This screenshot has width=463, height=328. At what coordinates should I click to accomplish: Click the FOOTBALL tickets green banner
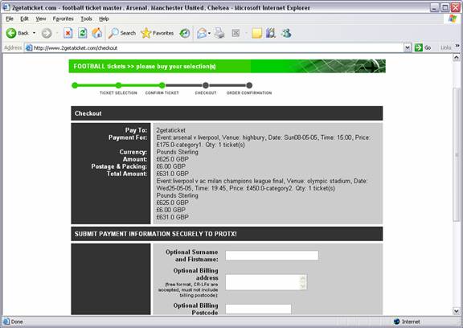227,66
